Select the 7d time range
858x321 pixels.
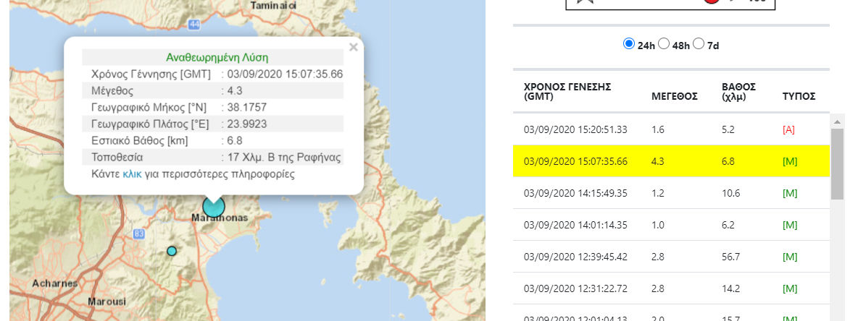(699, 44)
